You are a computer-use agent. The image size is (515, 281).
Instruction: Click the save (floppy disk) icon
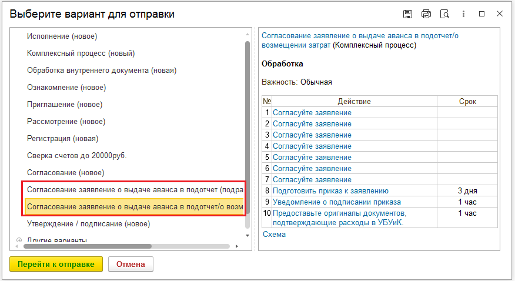[x=407, y=14]
